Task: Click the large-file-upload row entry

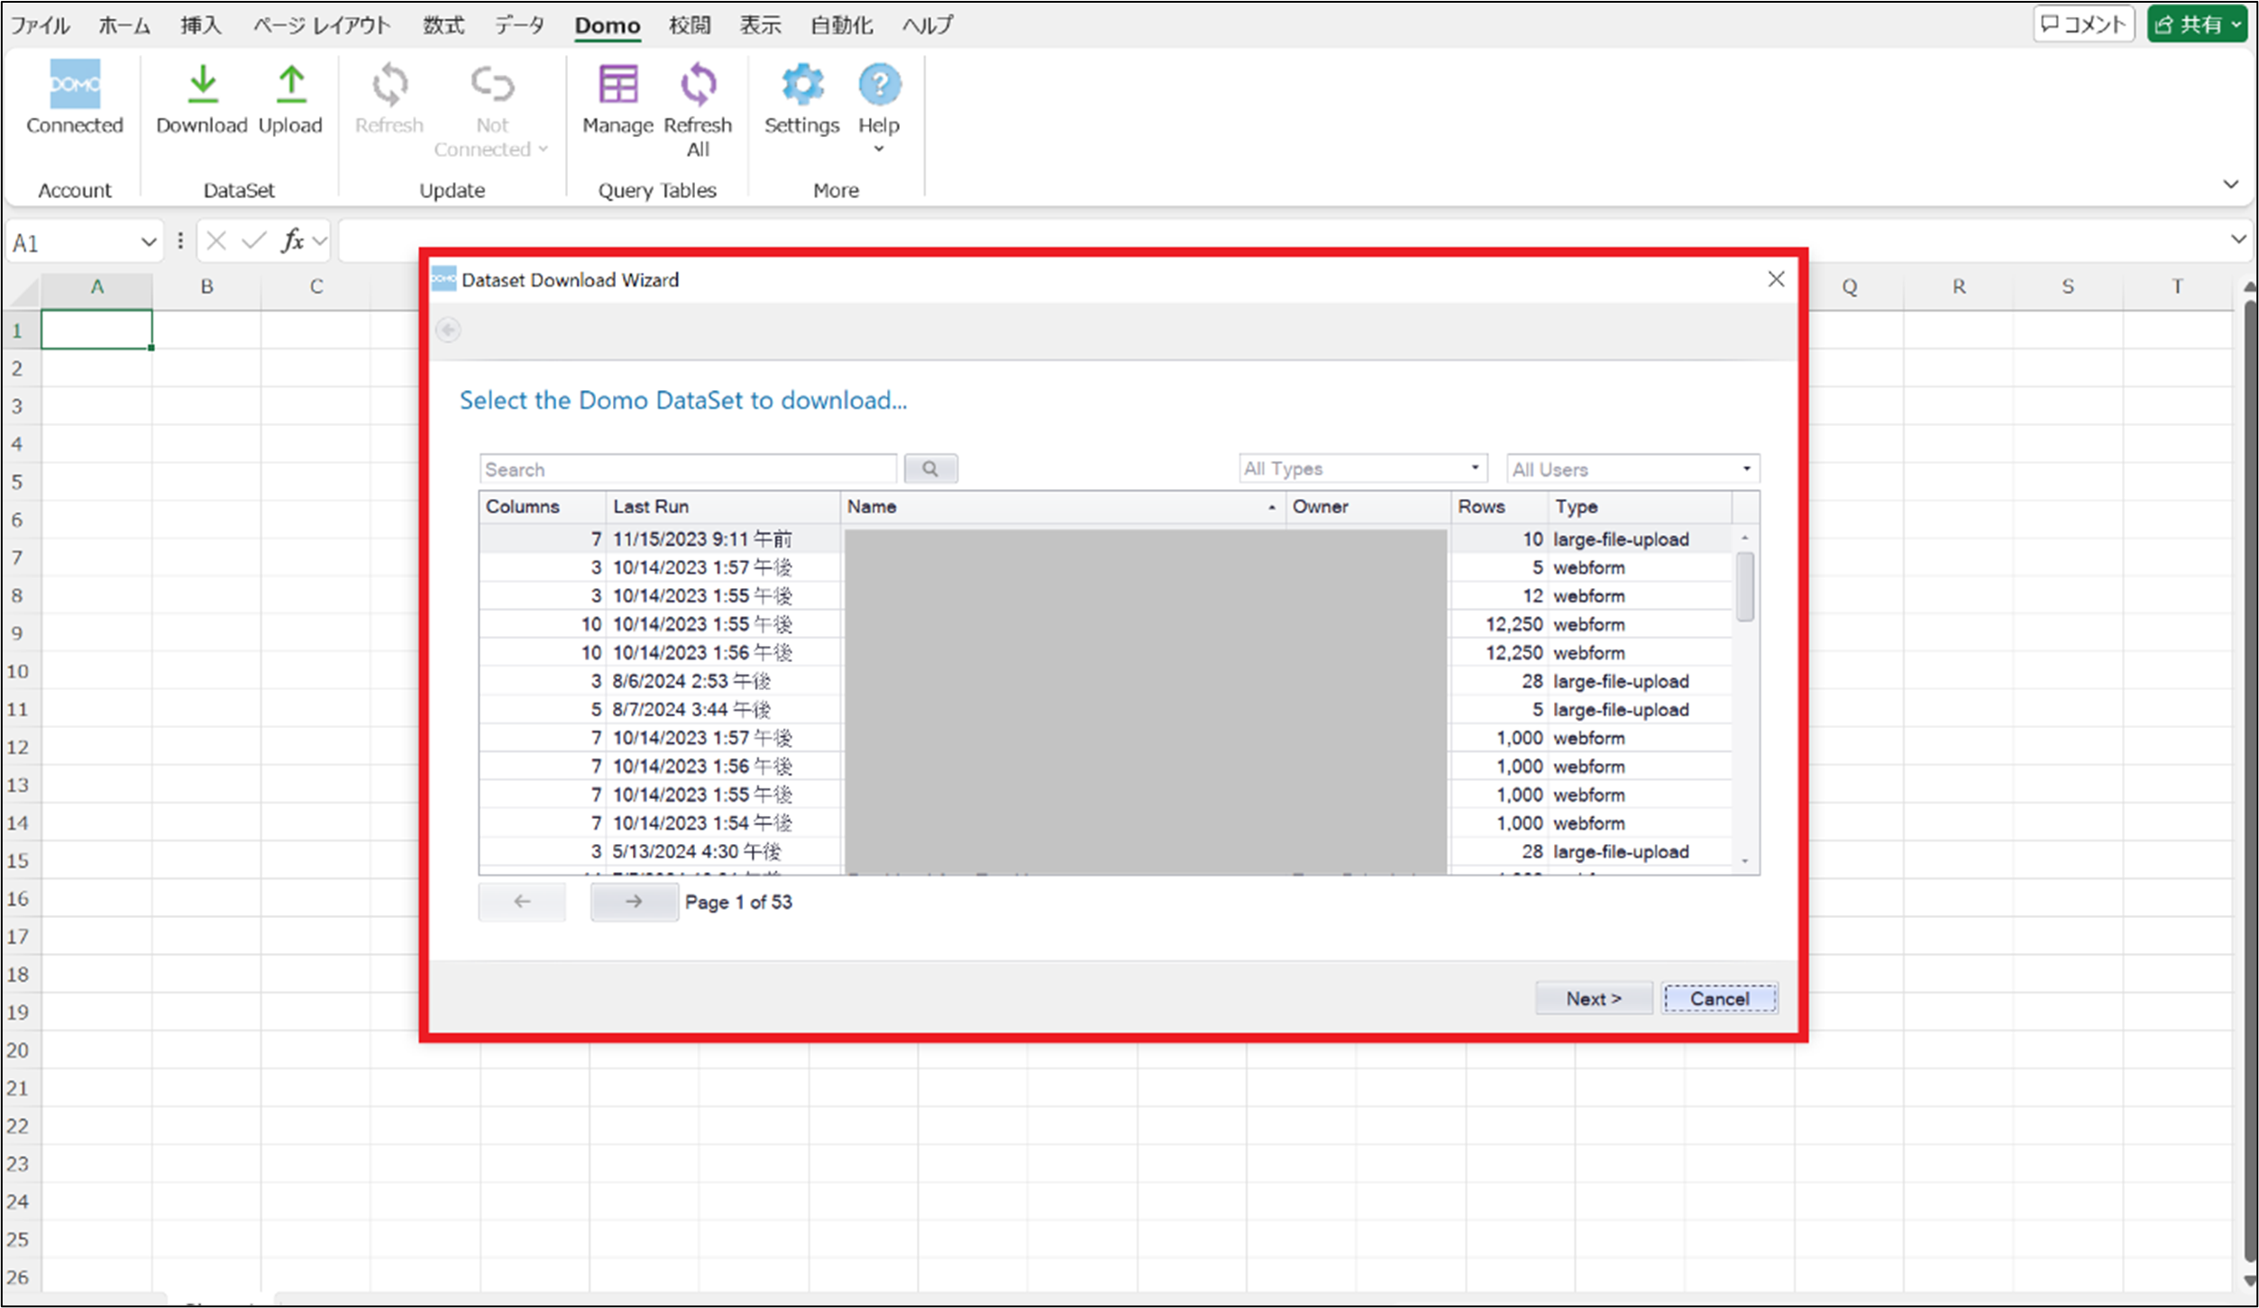Action: (1114, 539)
